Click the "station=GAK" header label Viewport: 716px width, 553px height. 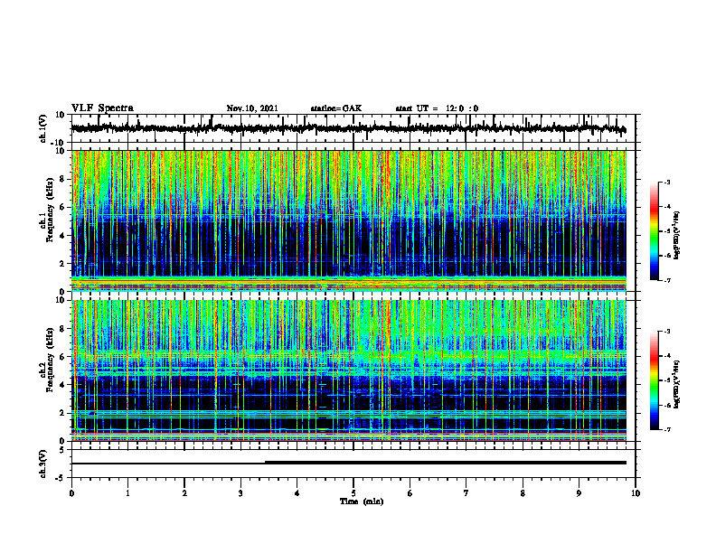[336, 108]
